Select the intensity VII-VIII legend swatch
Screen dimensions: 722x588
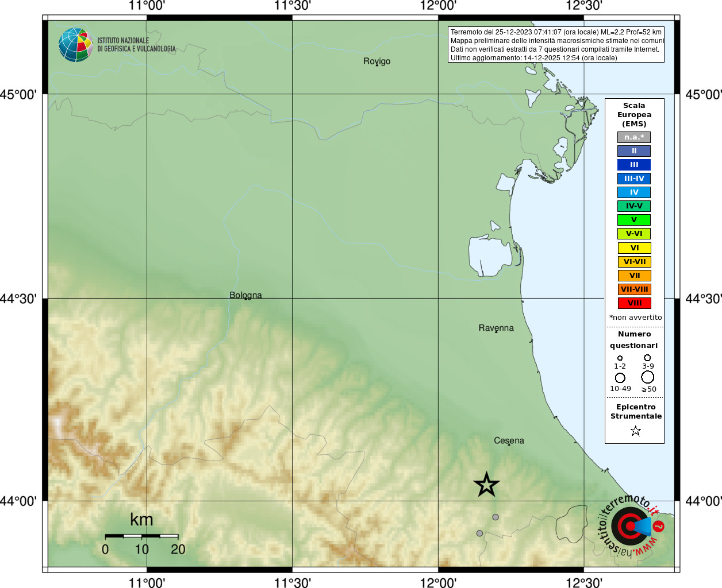pyautogui.click(x=634, y=289)
